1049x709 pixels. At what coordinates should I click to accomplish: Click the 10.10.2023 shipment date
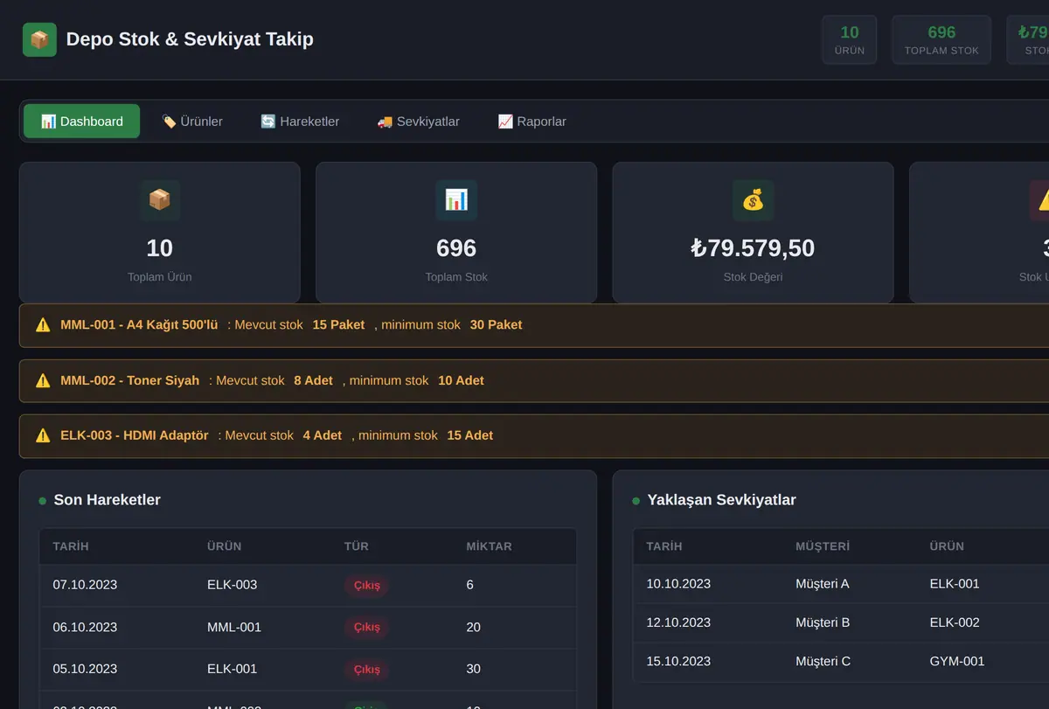[678, 584]
